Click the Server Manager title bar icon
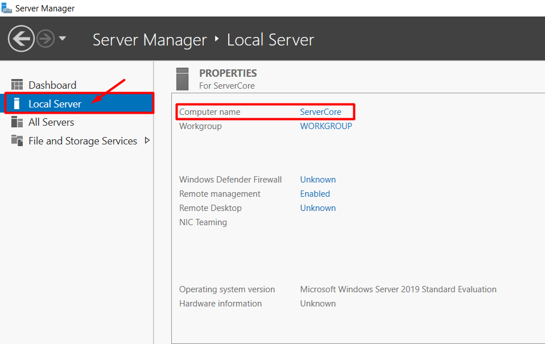The width and height of the screenshot is (545, 344). click(7, 8)
